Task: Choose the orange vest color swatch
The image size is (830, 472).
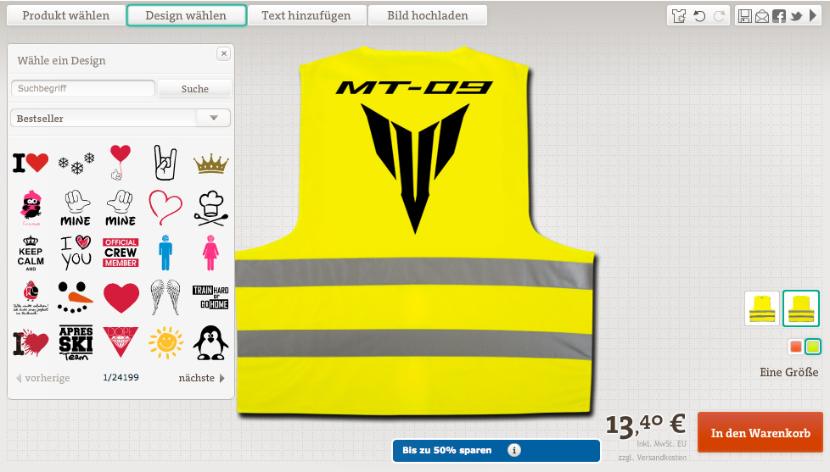Action: click(795, 347)
